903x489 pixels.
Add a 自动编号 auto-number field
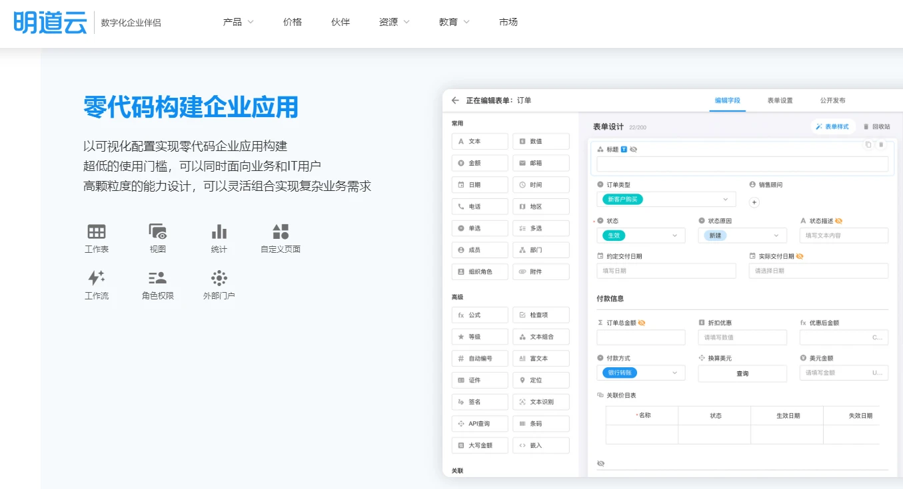tap(480, 359)
